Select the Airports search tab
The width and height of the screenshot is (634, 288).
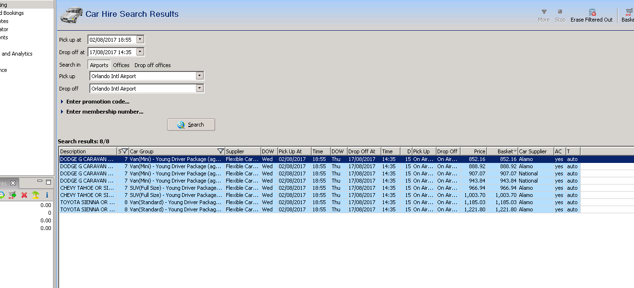click(99, 65)
